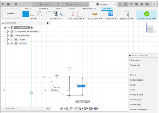Select the Rectangle sketch tool
This screenshot has height=113, width=159.
pos(33,14)
